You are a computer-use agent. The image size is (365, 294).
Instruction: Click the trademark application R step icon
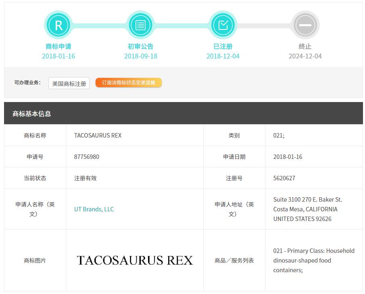pyautogui.click(x=58, y=25)
